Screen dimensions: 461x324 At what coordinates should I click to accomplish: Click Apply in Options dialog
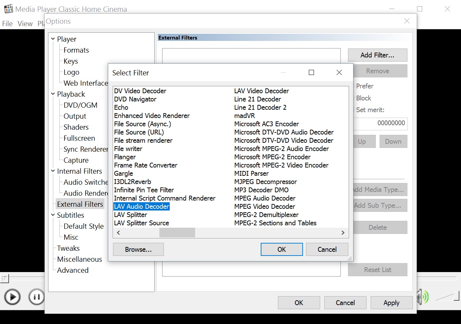coord(392,303)
